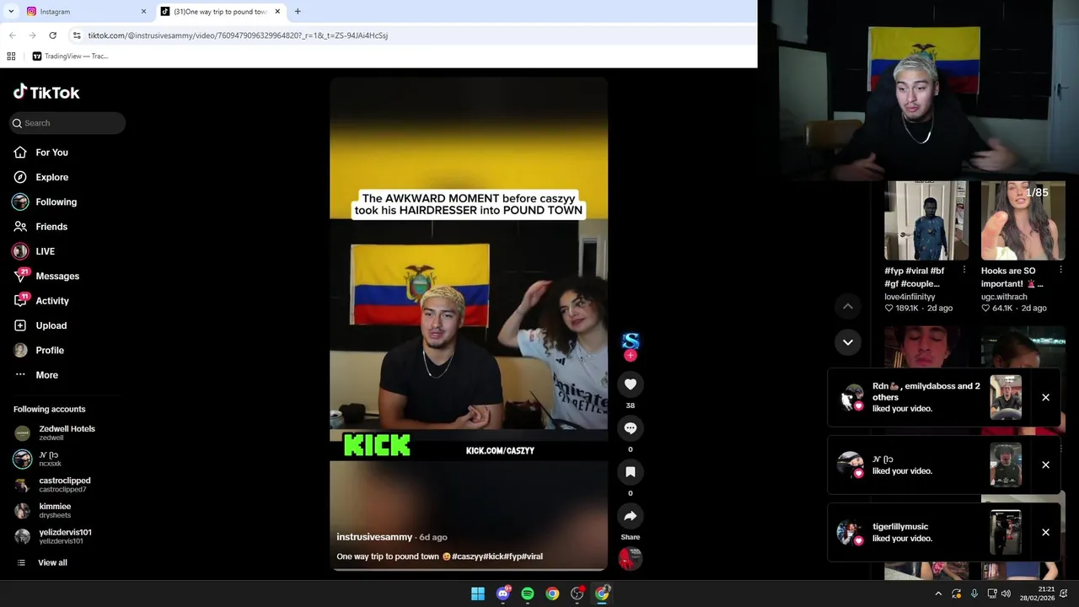Click View all following accounts
Image resolution: width=1079 pixels, height=607 pixels.
(51, 562)
